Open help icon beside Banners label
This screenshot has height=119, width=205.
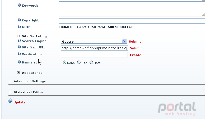click(x=19, y=62)
